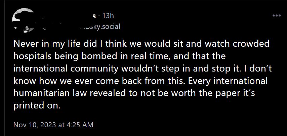Click the 13h relative timestamp

click(108, 16)
